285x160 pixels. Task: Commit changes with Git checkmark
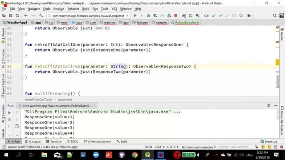pyautogui.click(x=221, y=16)
